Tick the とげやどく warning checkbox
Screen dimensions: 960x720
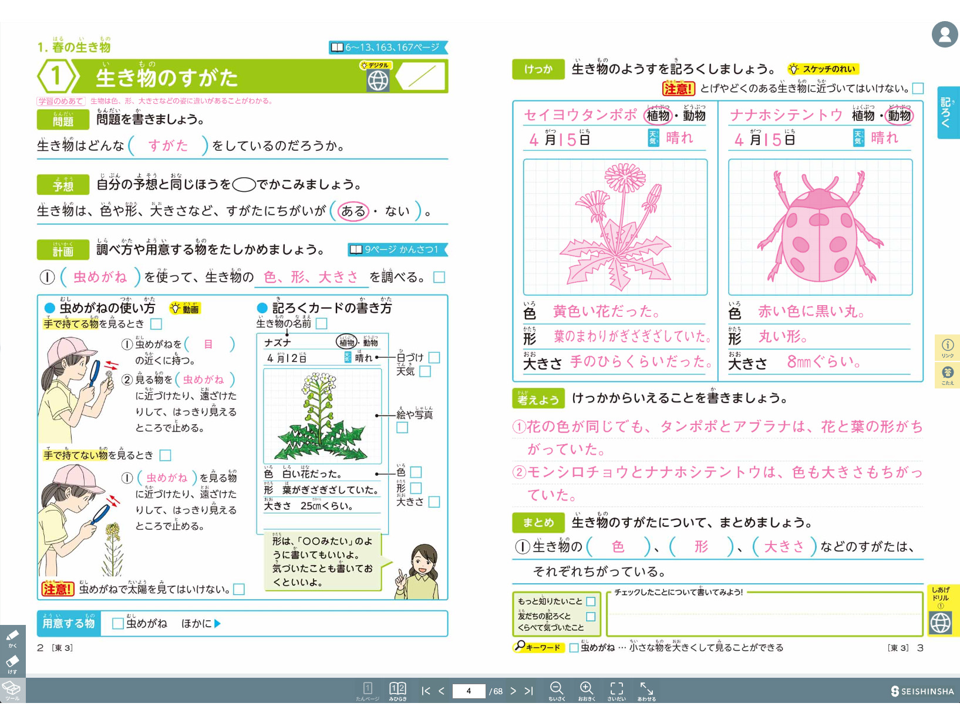tap(919, 89)
